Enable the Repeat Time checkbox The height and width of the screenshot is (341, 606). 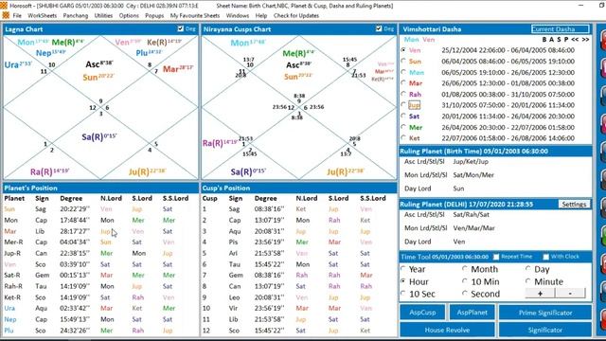(496, 257)
